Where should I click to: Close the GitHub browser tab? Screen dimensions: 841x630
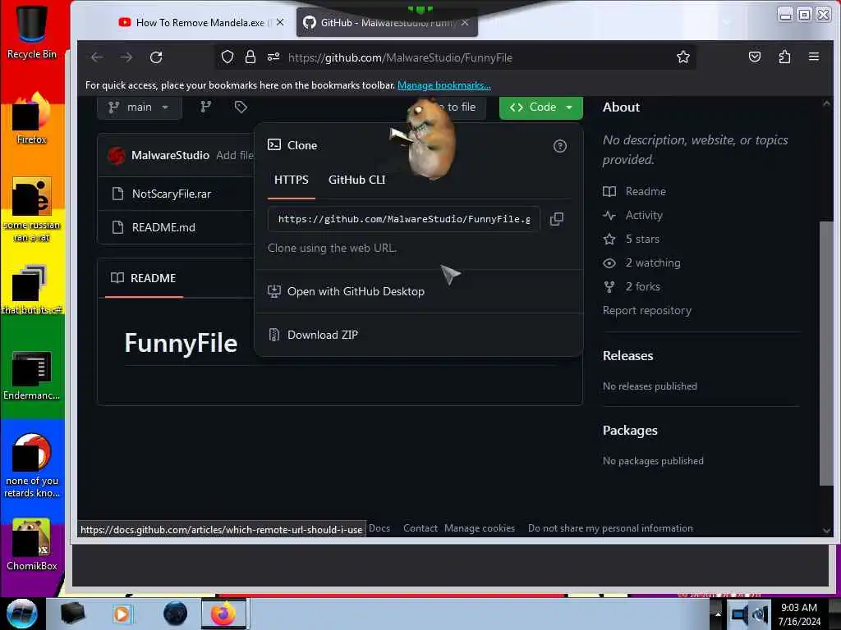point(465,22)
